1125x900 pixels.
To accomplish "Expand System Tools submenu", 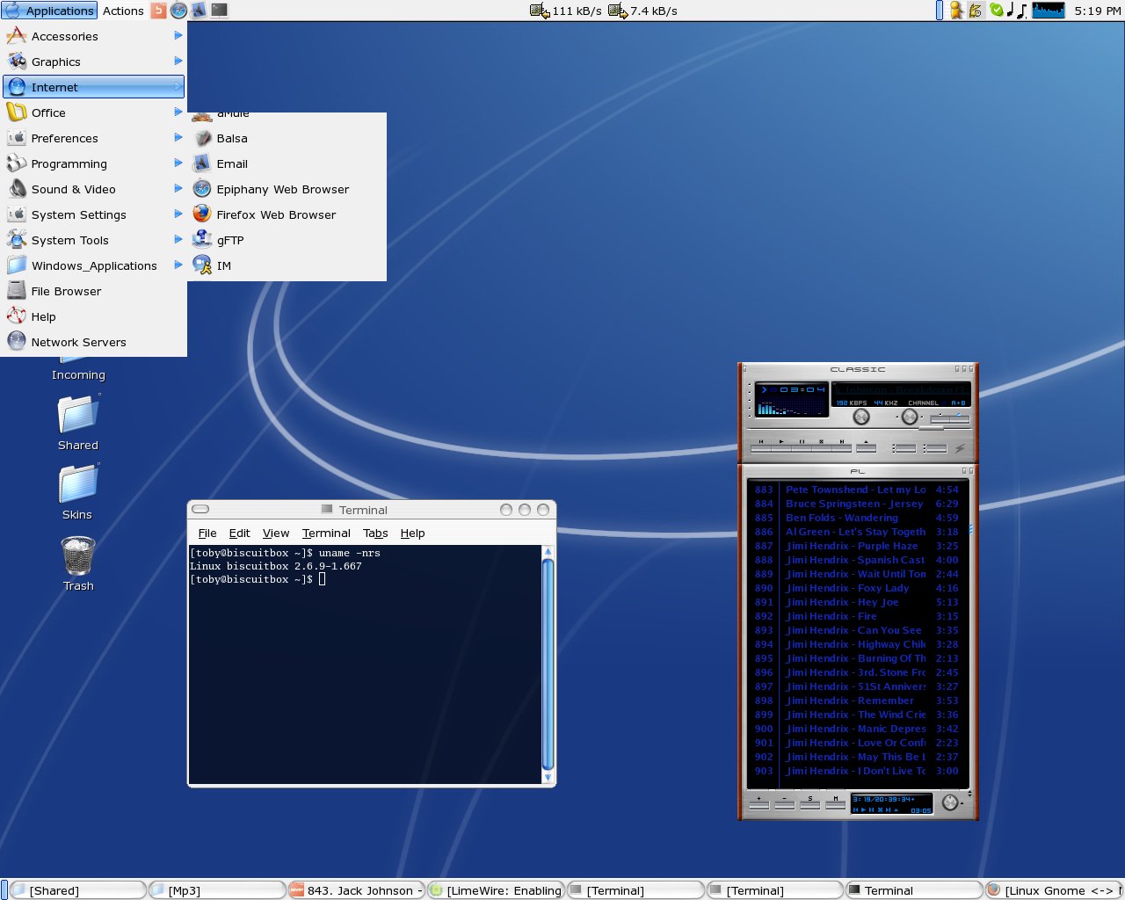I will click(93, 240).
